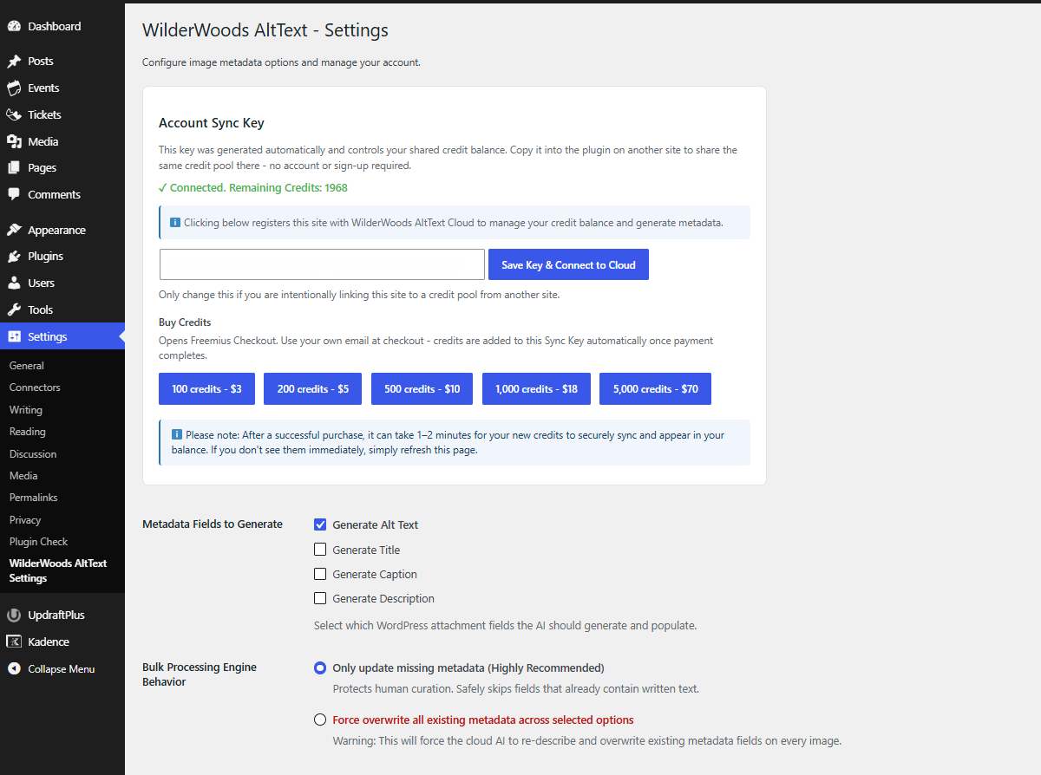Click the Metadata Fields to Generate label
Image resolution: width=1041 pixels, height=775 pixels.
[213, 524]
